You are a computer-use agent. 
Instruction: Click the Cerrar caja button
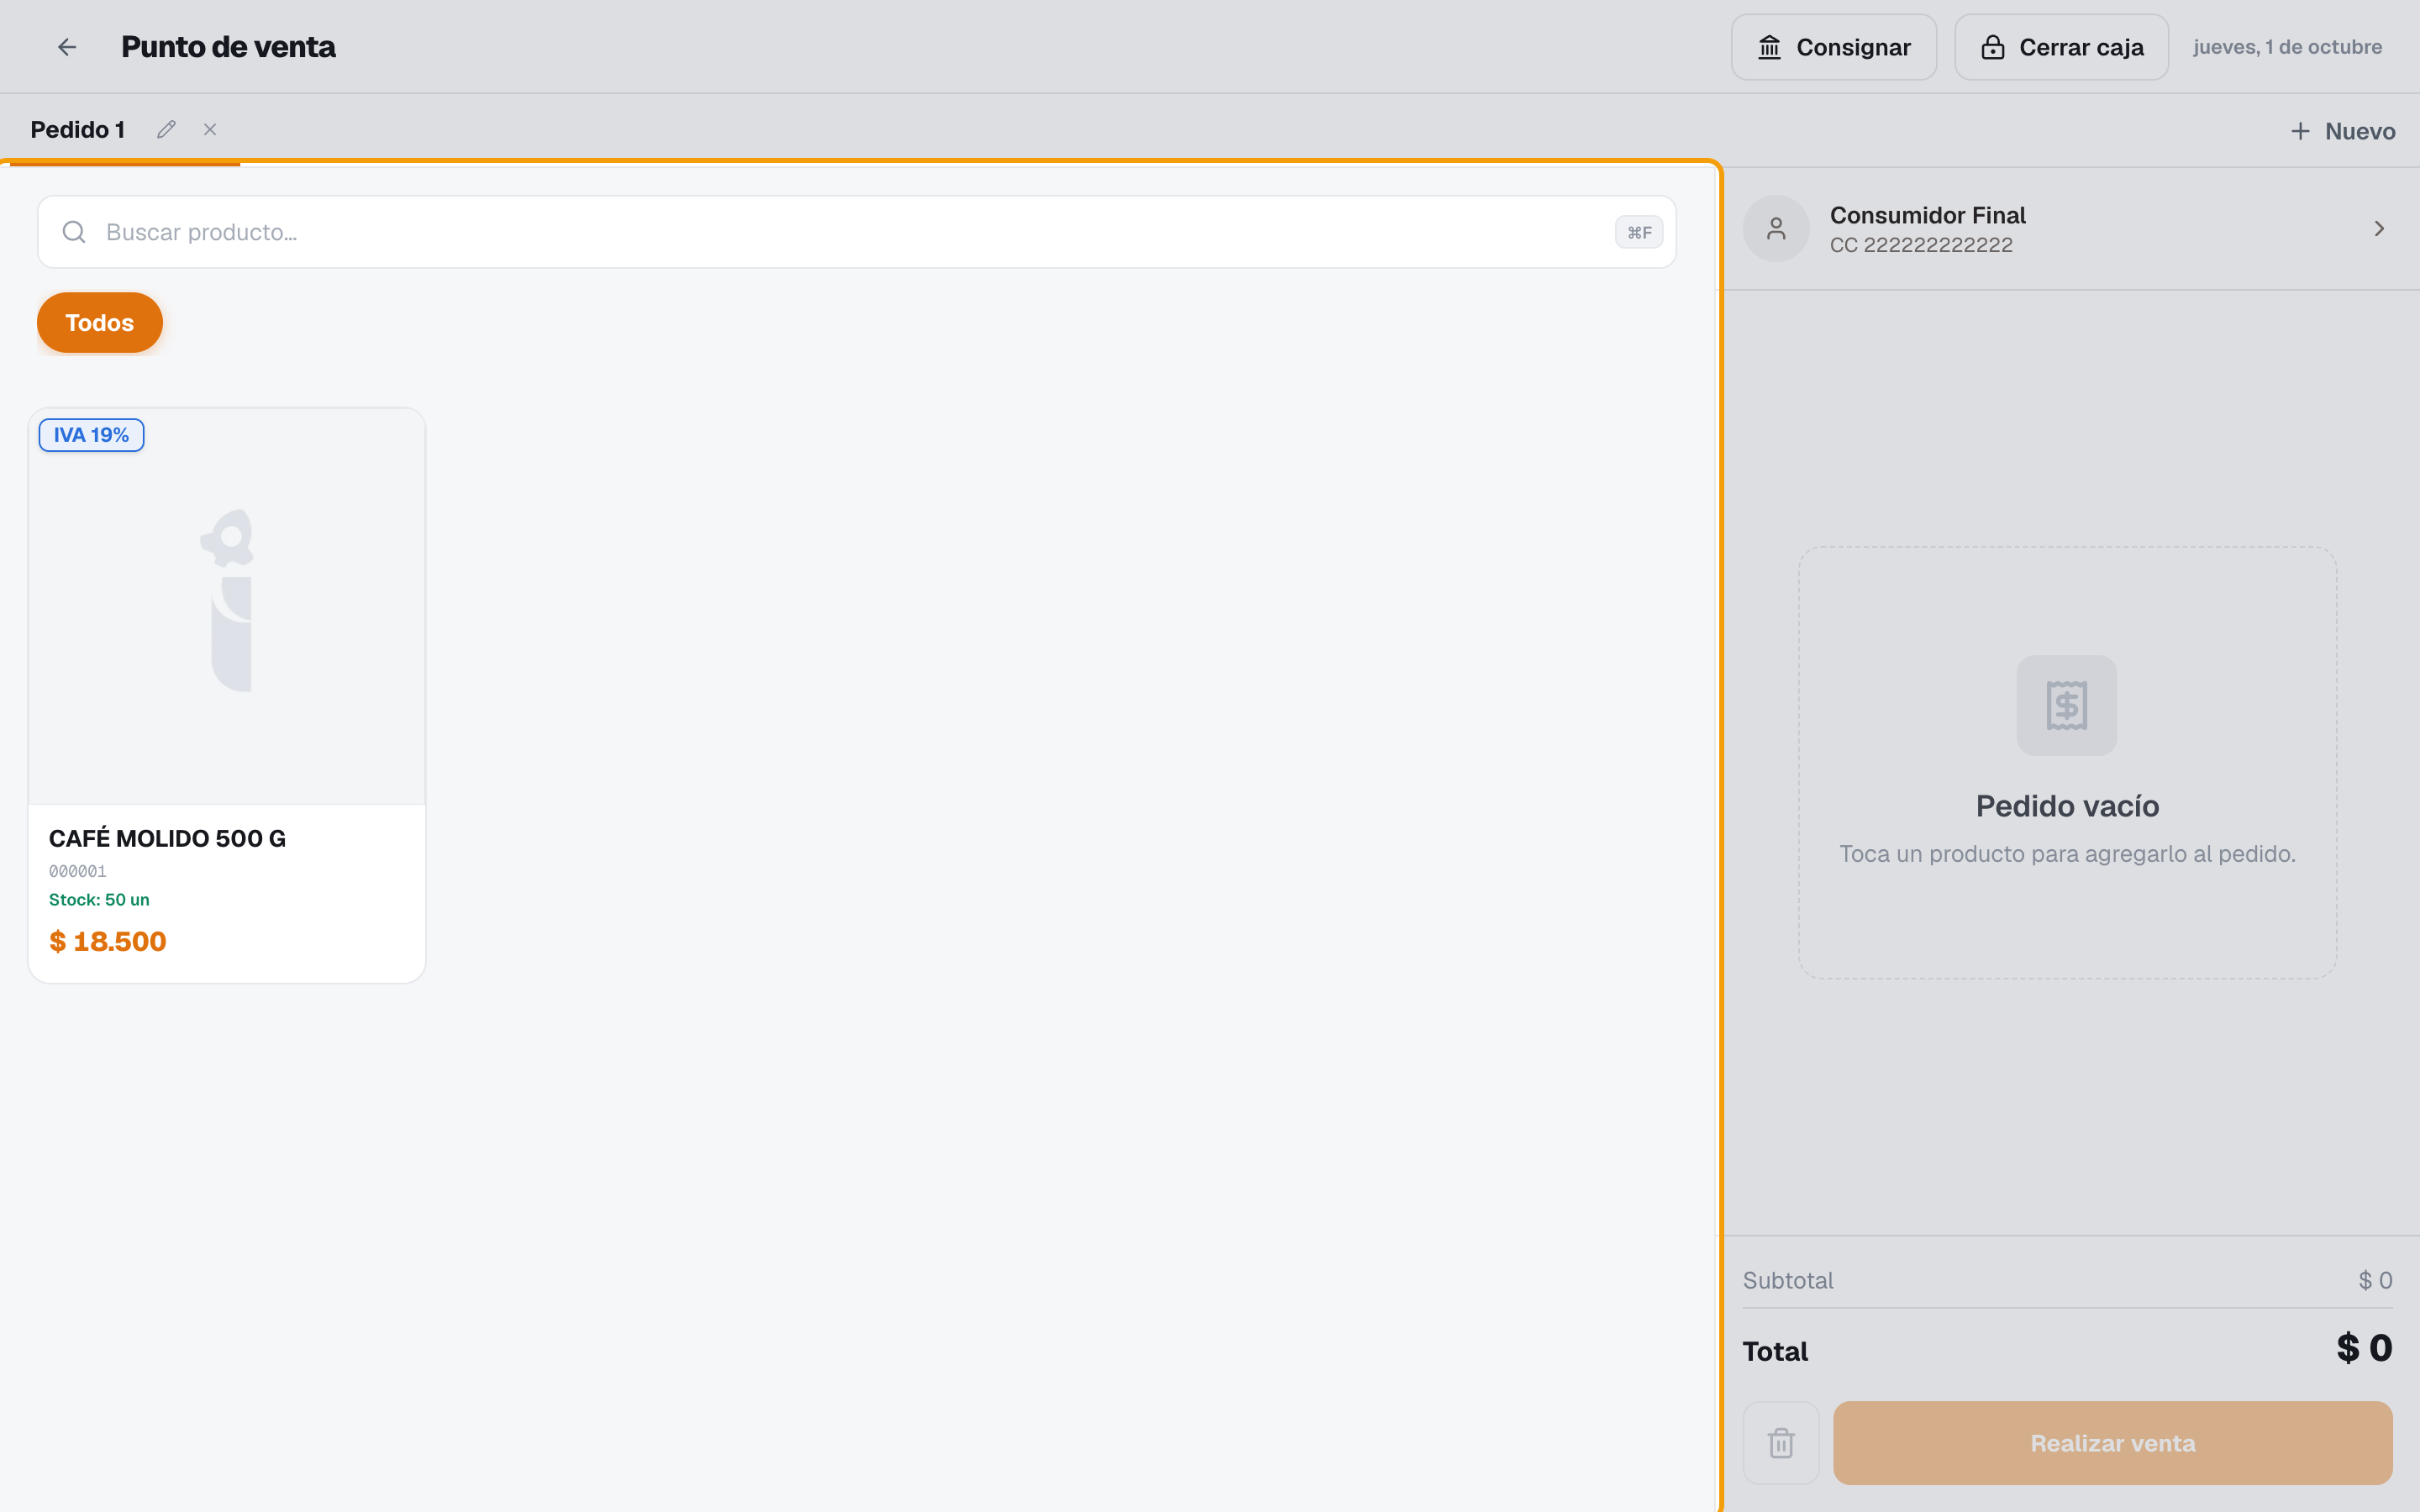click(x=2061, y=47)
